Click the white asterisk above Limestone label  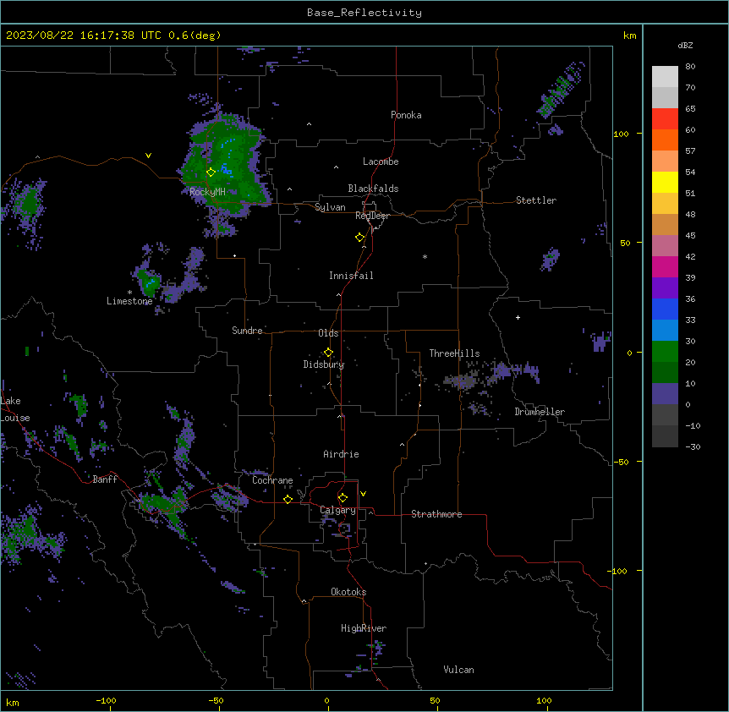(x=129, y=293)
